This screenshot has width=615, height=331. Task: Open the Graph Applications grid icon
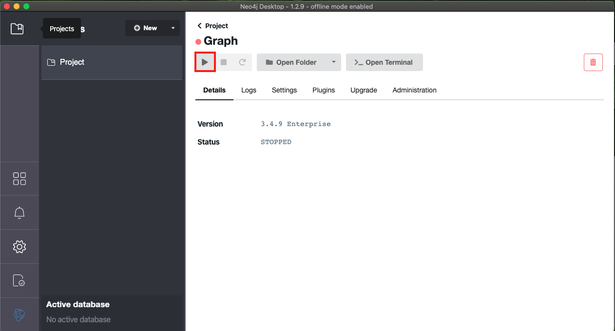click(19, 179)
